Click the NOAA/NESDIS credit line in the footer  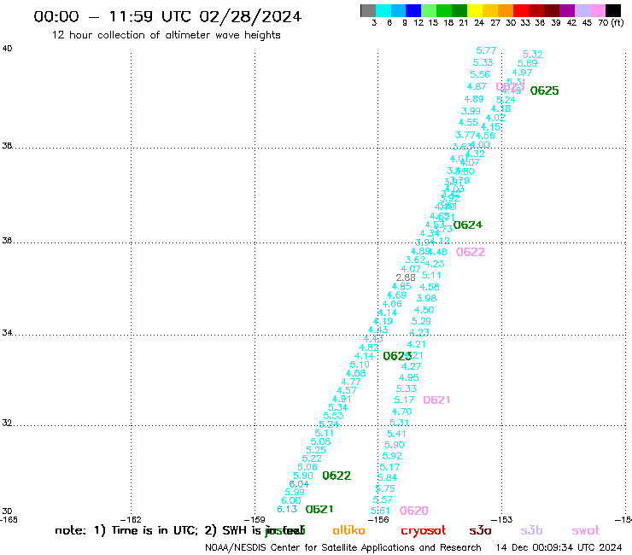[x=343, y=548]
